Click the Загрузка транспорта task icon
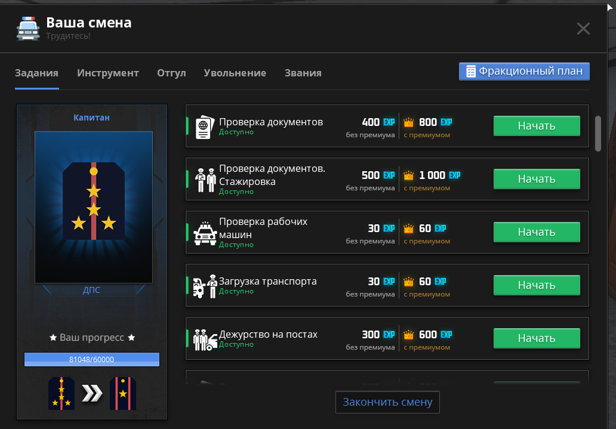This screenshot has height=429, width=616. coord(204,286)
